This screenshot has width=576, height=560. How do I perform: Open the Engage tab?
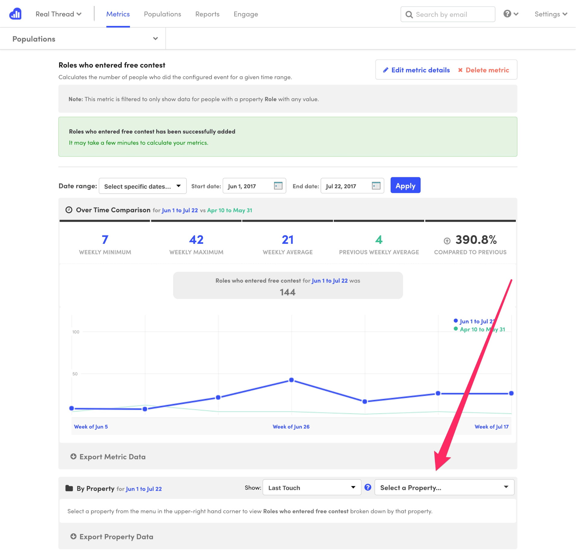(x=246, y=14)
